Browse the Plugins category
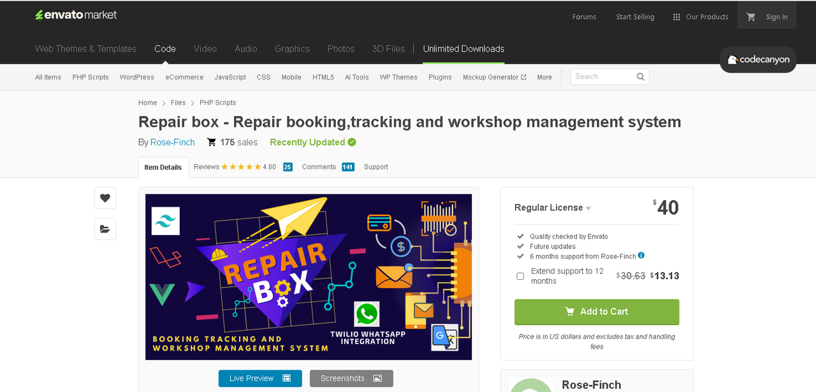Image resolution: width=816 pixels, height=392 pixels. 440,77
